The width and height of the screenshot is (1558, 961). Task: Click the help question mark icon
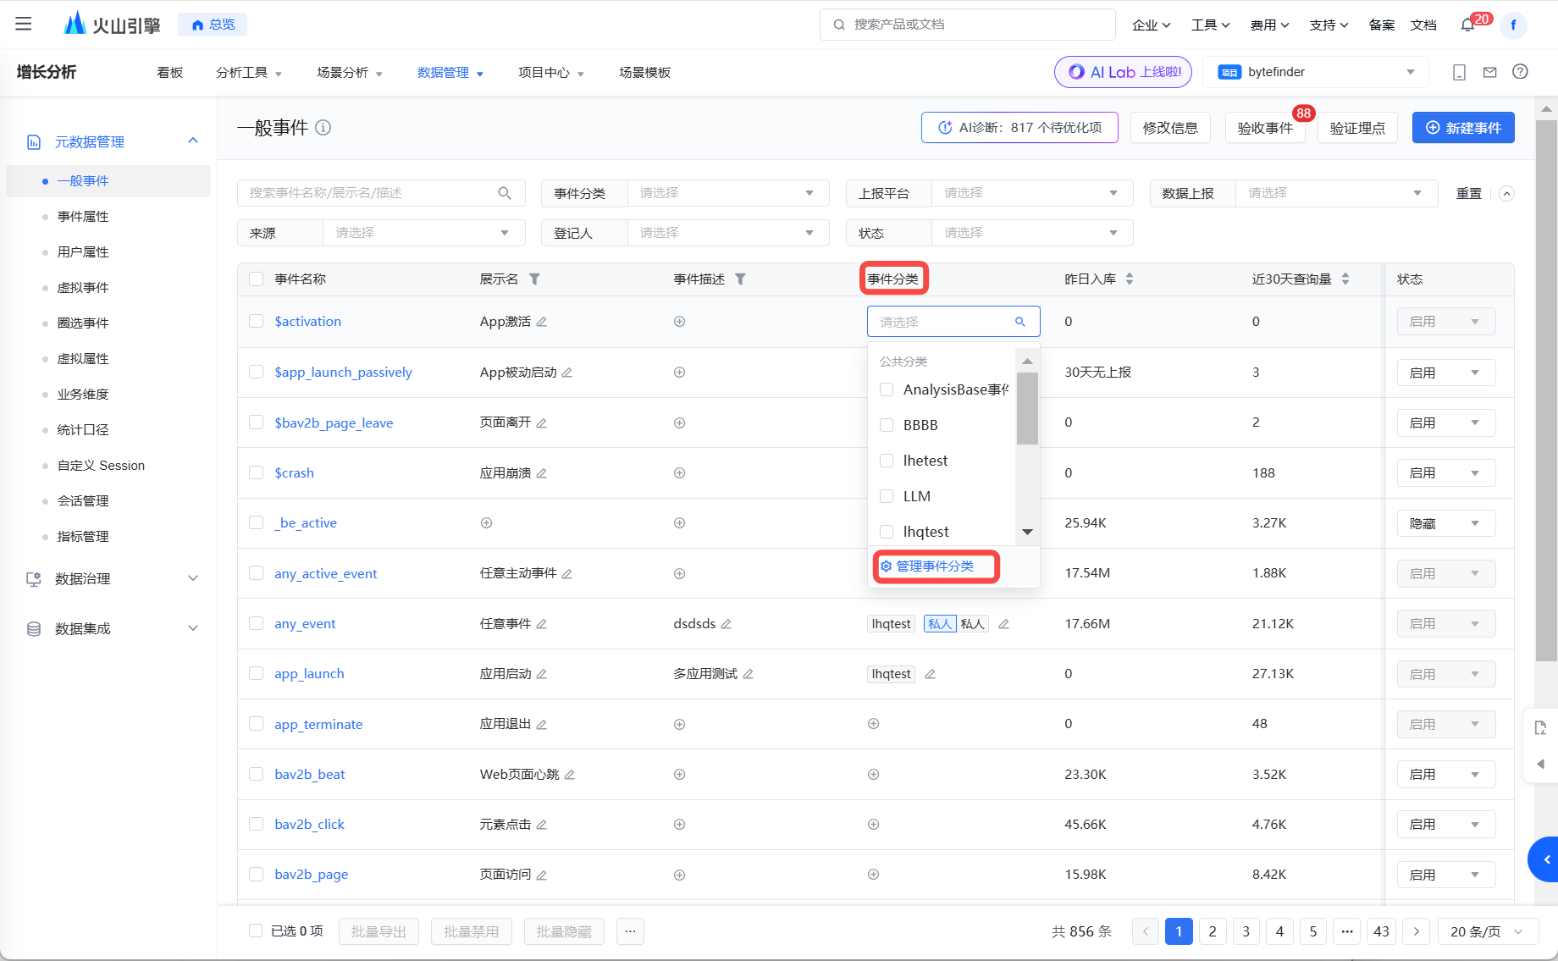[x=1521, y=72]
